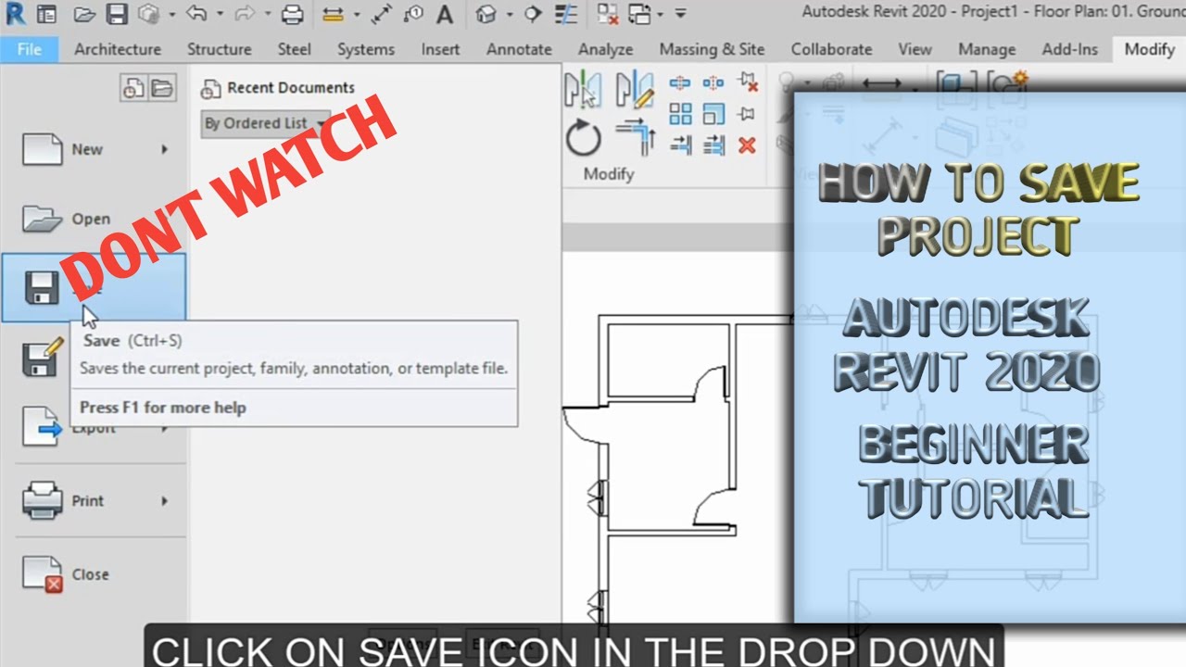Select Trim/Extend to Corner tool
The width and height of the screenshot is (1186, 667).
point(636,138)
